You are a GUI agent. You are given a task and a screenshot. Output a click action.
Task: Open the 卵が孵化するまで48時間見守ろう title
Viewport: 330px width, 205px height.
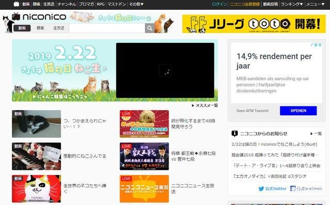tap(193, 124)
